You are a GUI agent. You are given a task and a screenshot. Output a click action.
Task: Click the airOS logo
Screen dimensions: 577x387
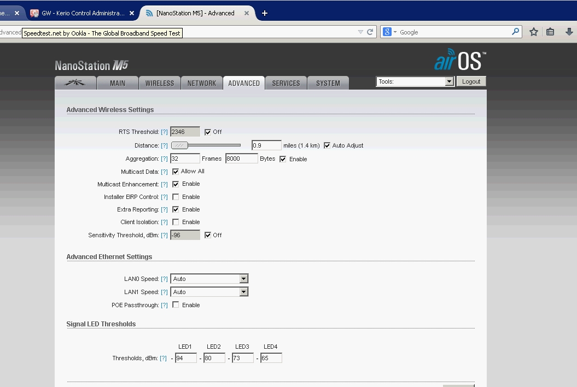coord(460,60)
